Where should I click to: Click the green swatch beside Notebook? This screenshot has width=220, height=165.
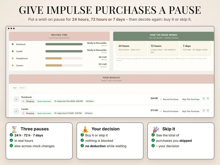tap(13, 44)
